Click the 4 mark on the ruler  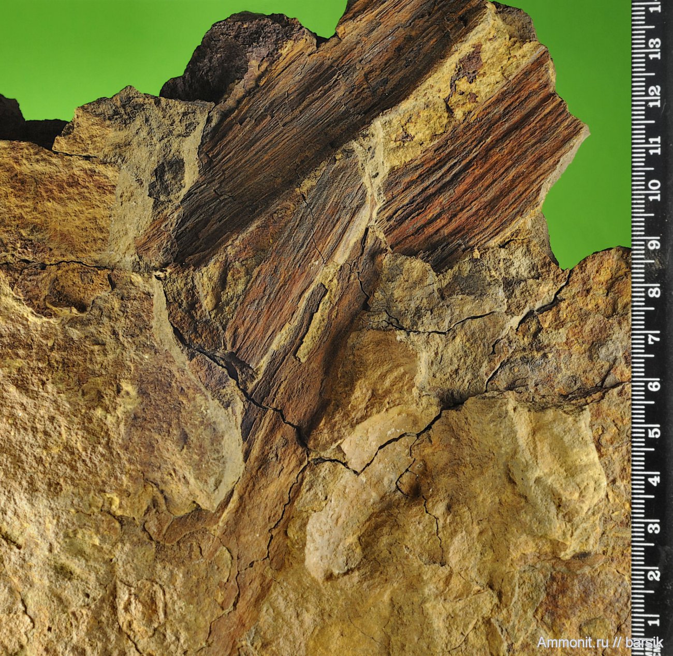pyautogui.click(x=655, y=479)
